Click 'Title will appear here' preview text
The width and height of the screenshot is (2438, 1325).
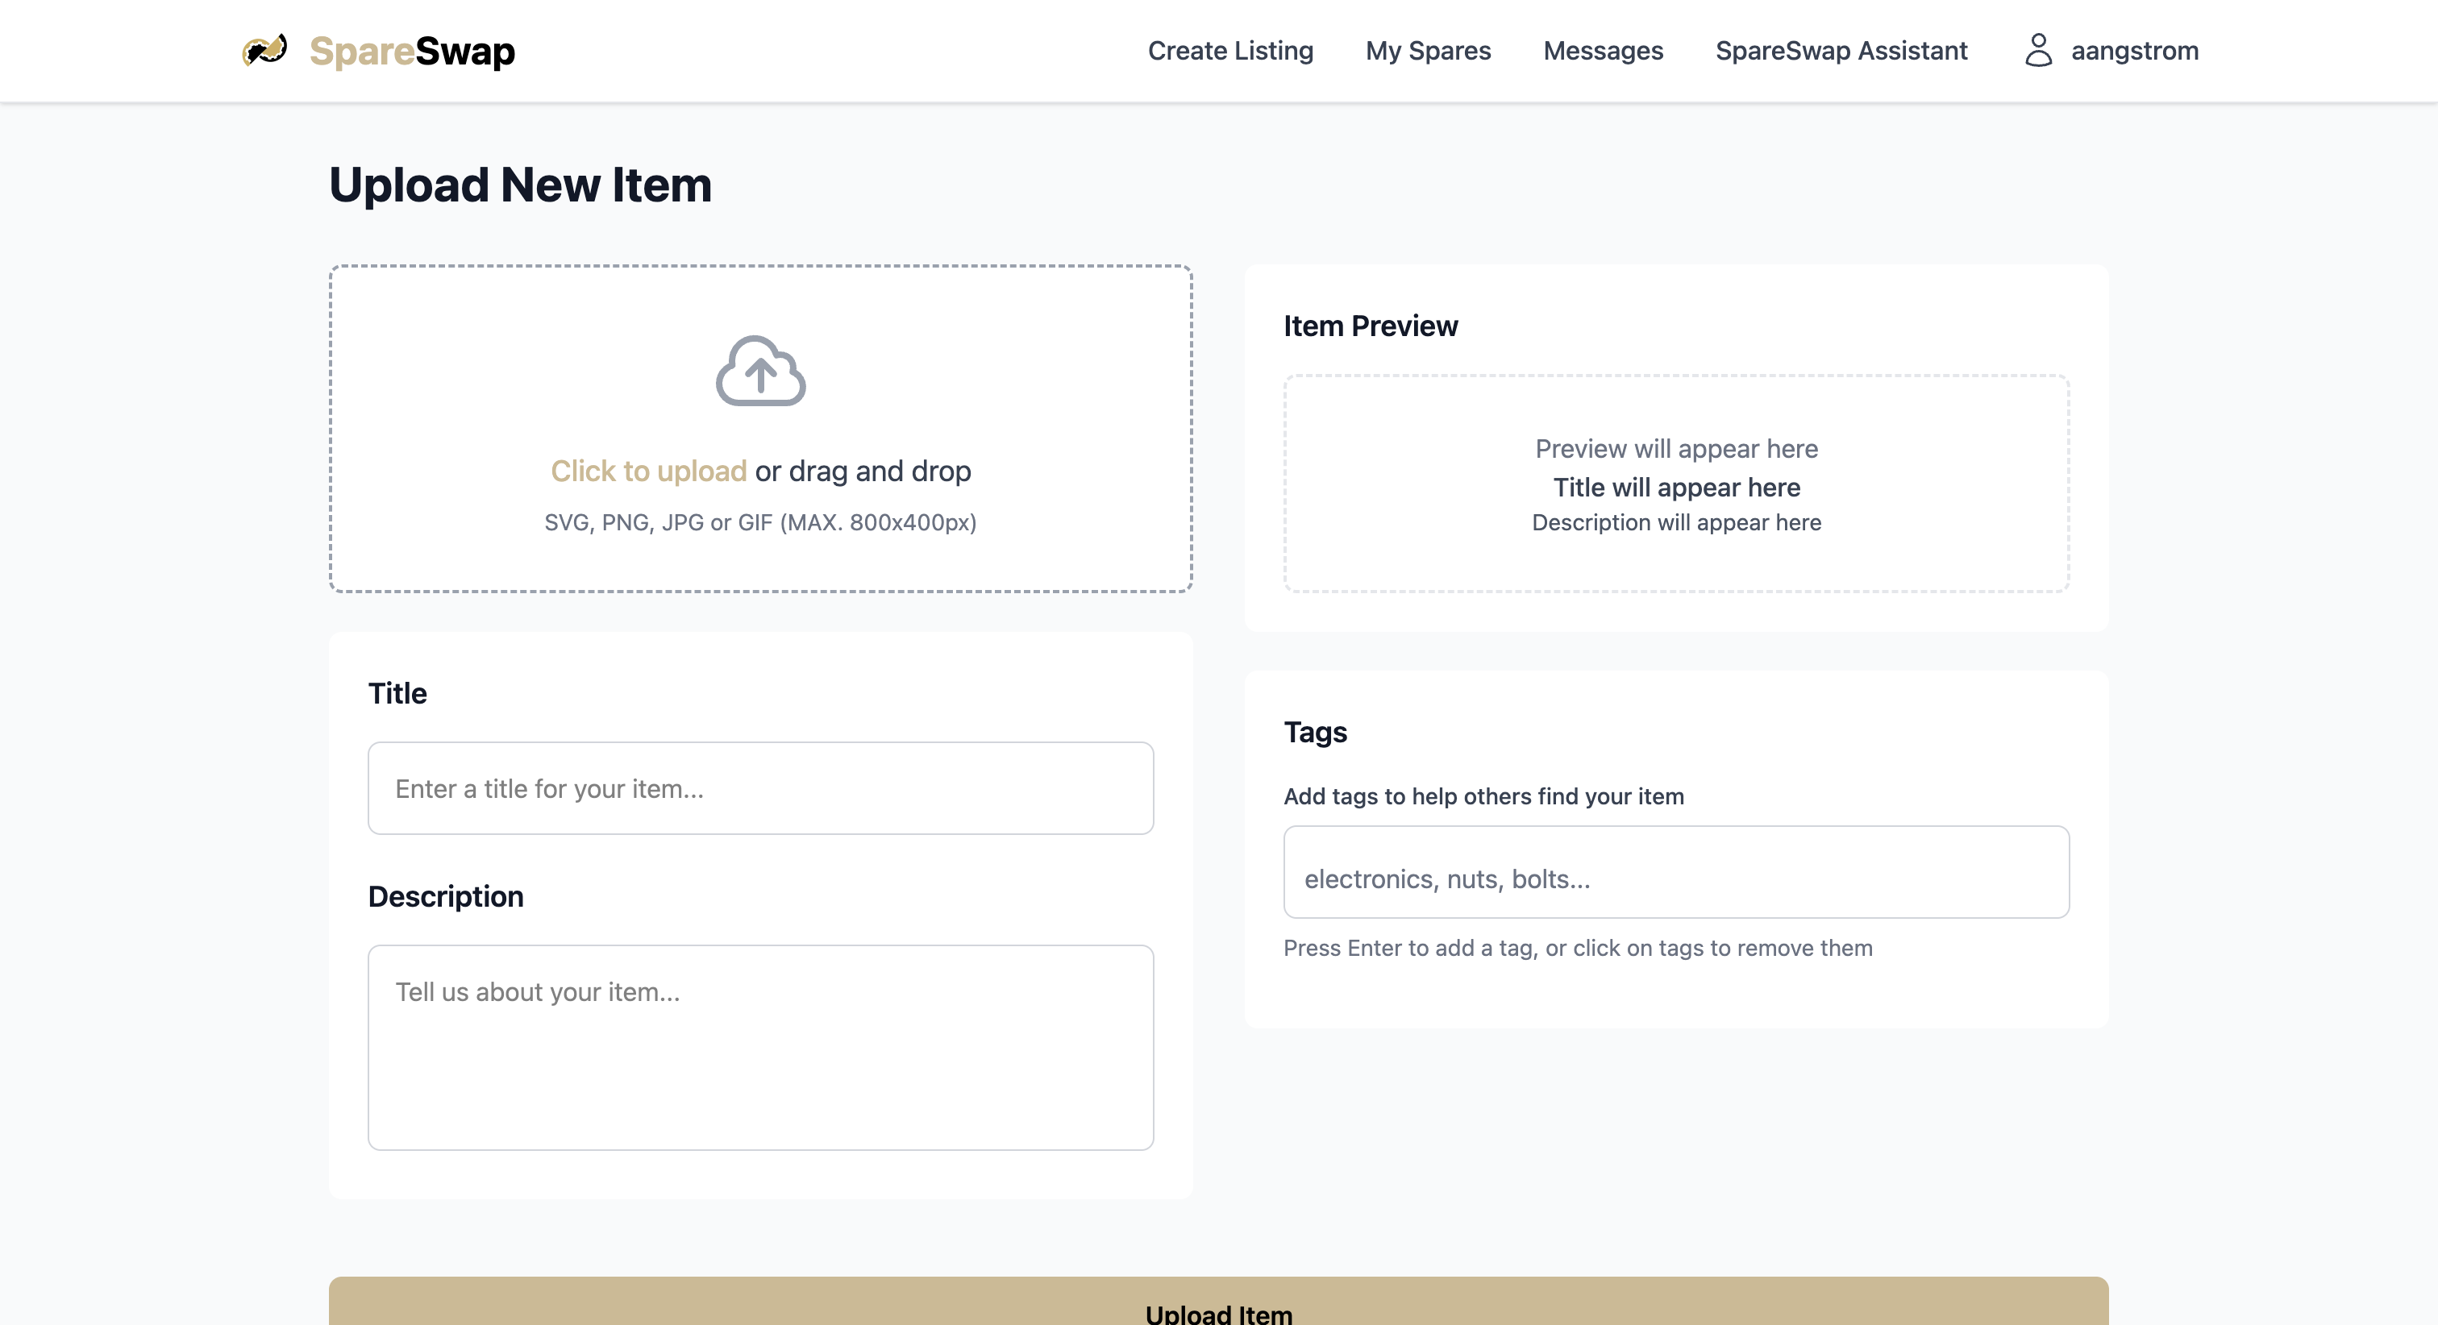[x=1675, y=488]
